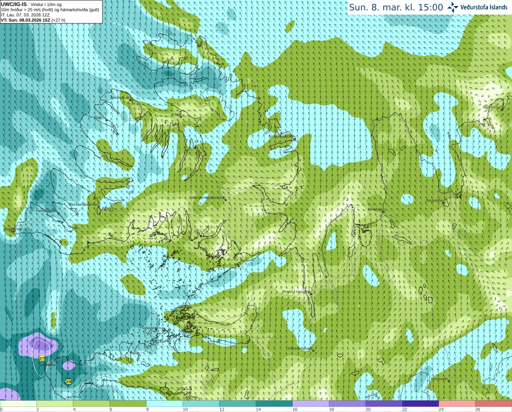Click the legend scale value 26
Image resolution: width=512 pixels, height=412 pixels.
pyautogui.click(x=478, y=409)
